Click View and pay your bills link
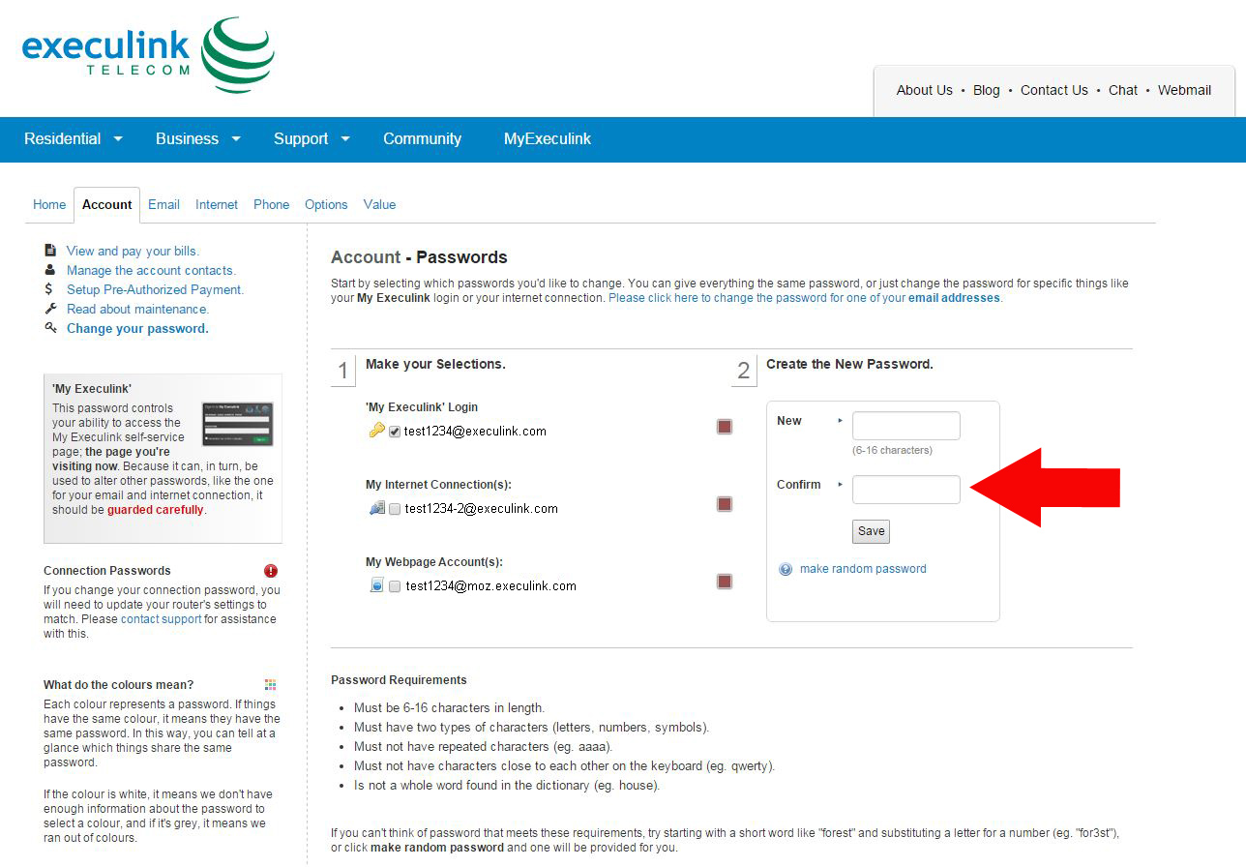1246x867 pixels. click(133, 251)
